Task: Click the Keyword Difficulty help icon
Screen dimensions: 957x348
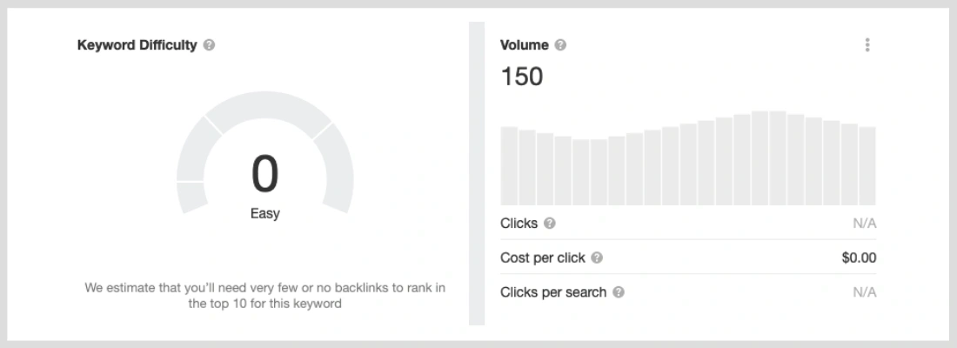Action: coord(210,45)
